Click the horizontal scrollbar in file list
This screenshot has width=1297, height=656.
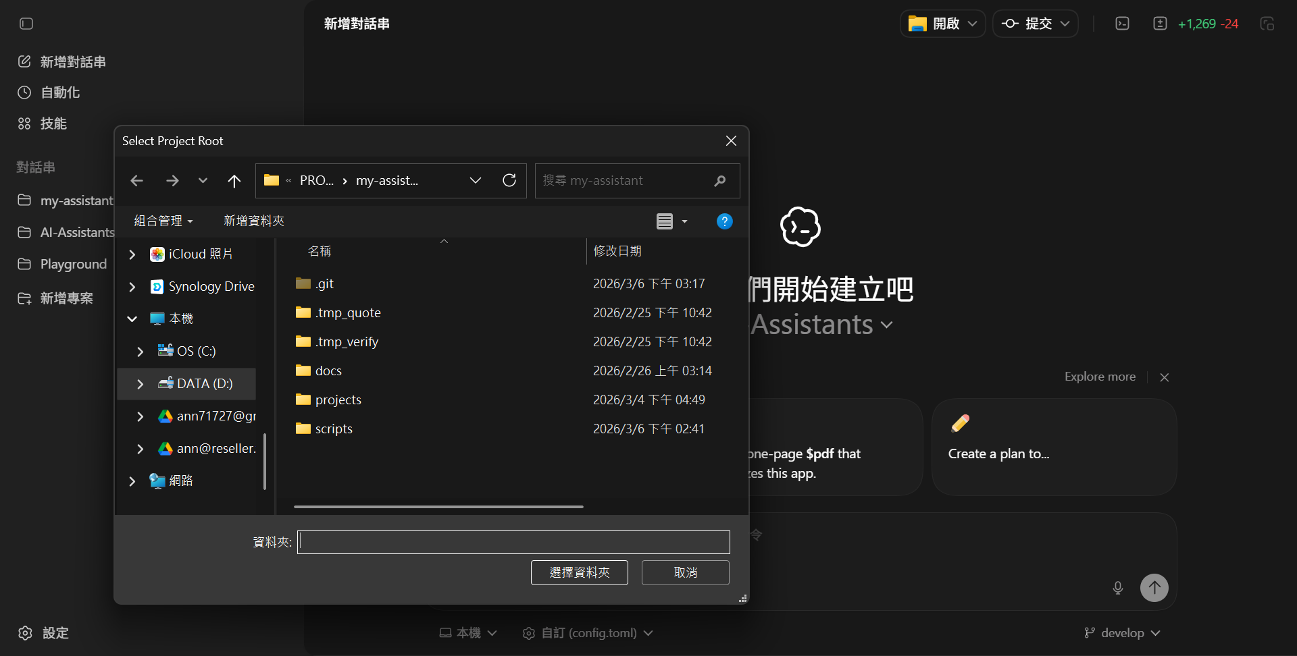[x=438, y=506]
